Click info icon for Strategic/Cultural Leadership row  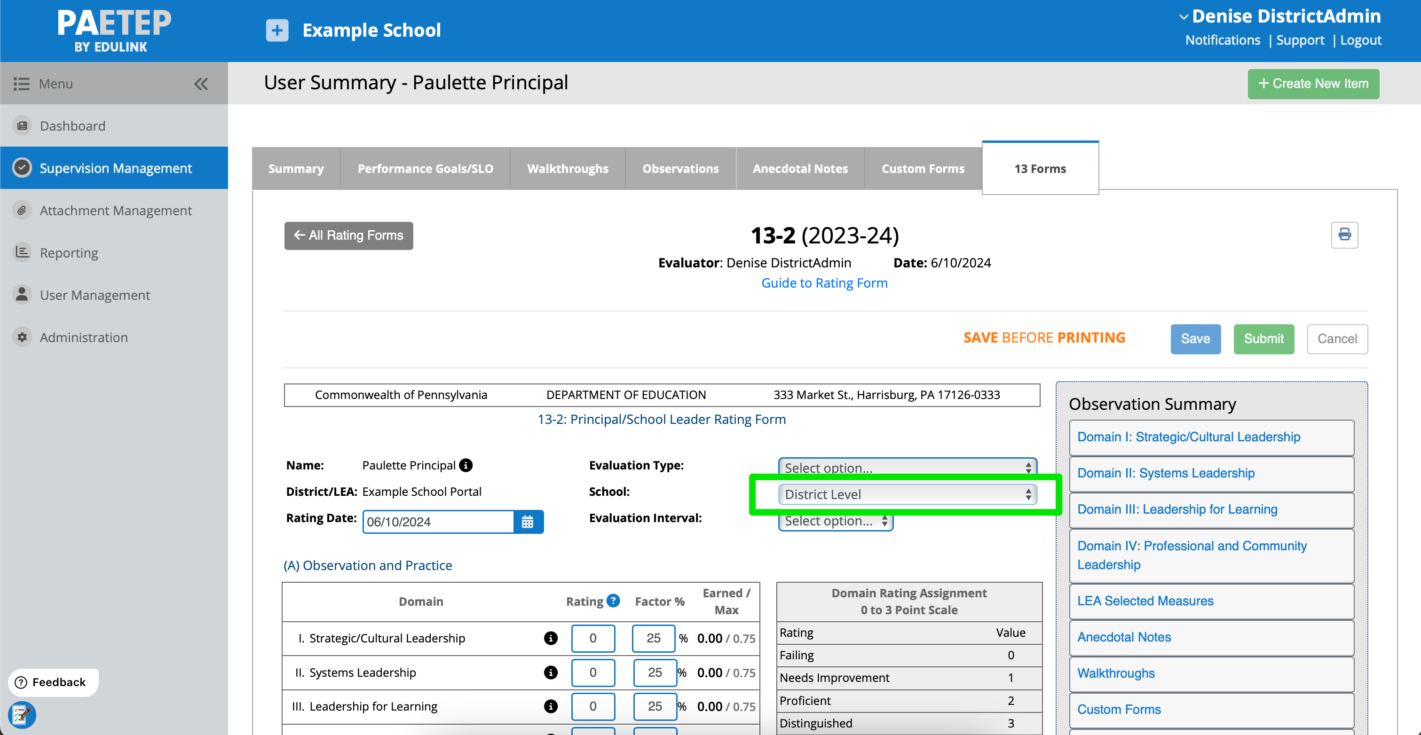550,638
